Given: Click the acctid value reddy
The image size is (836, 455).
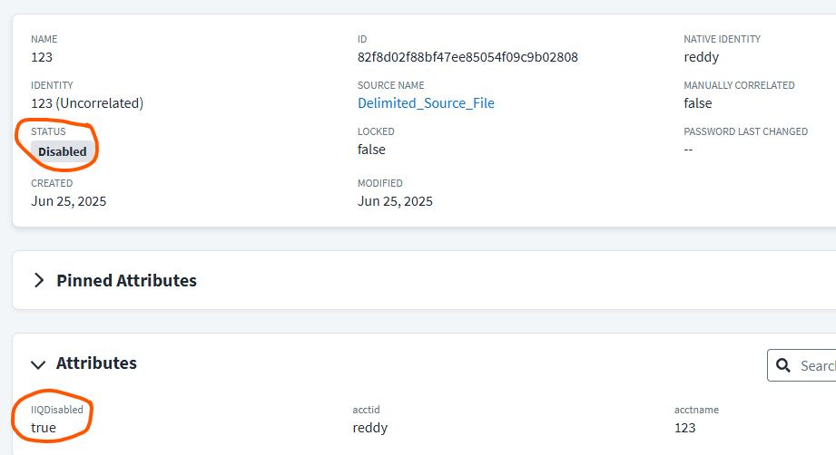Looking at the screenshot, I should tap(370, 428).
